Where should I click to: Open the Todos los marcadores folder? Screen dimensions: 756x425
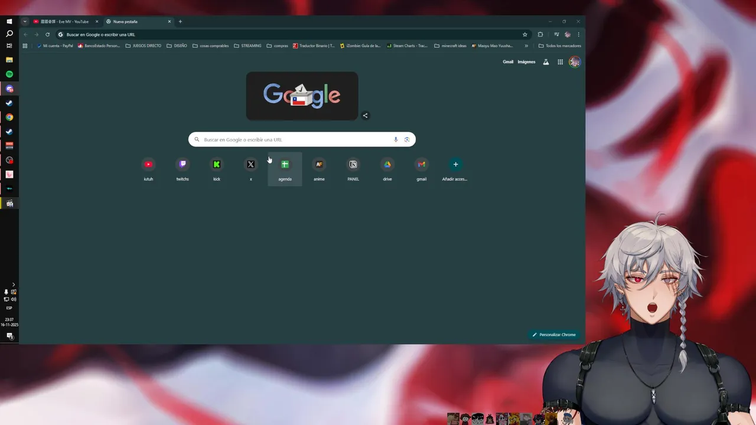click(559, 45)
